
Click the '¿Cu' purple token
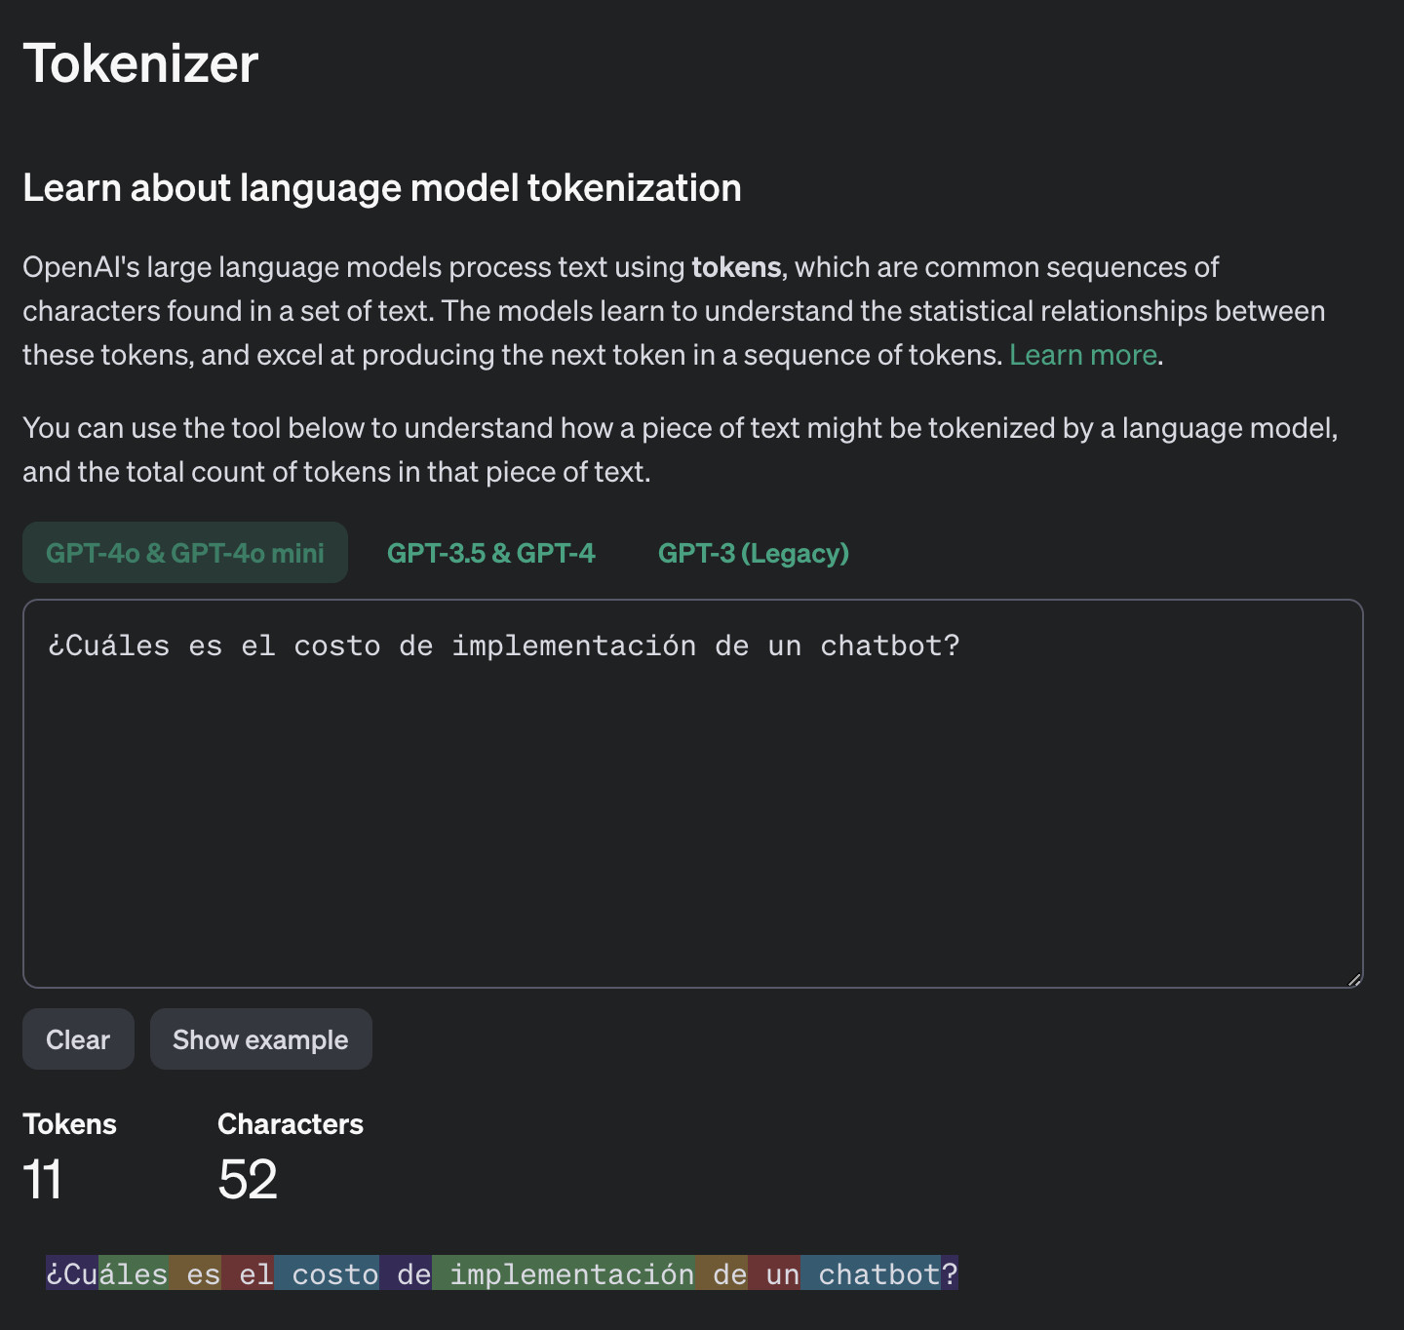pos(72,1273)
